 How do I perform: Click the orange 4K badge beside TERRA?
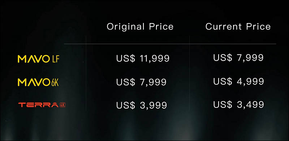pyautogui.click(x=62, y=105)
